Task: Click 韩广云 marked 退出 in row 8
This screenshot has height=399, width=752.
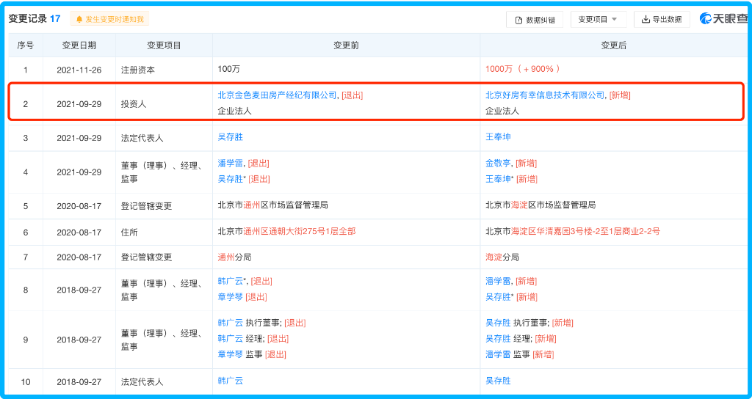Action: coord(230,281)
